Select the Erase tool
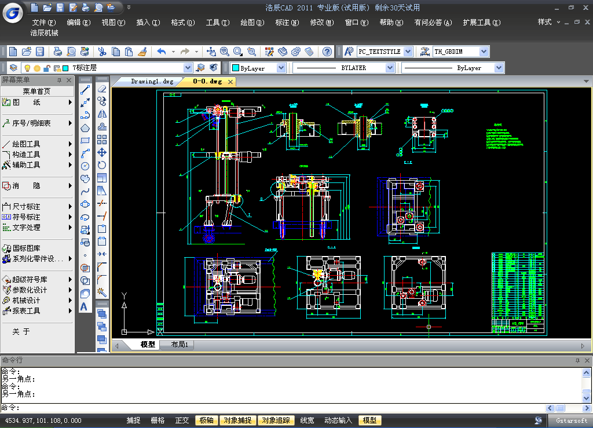 tap(102, 90)
